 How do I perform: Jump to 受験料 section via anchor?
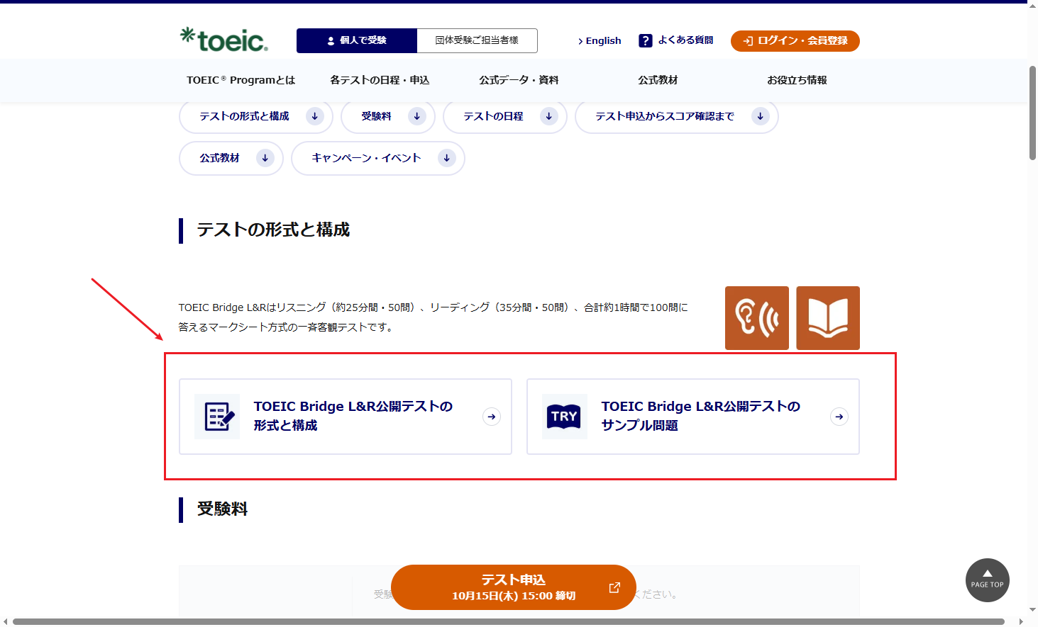(x=388, y=116)
